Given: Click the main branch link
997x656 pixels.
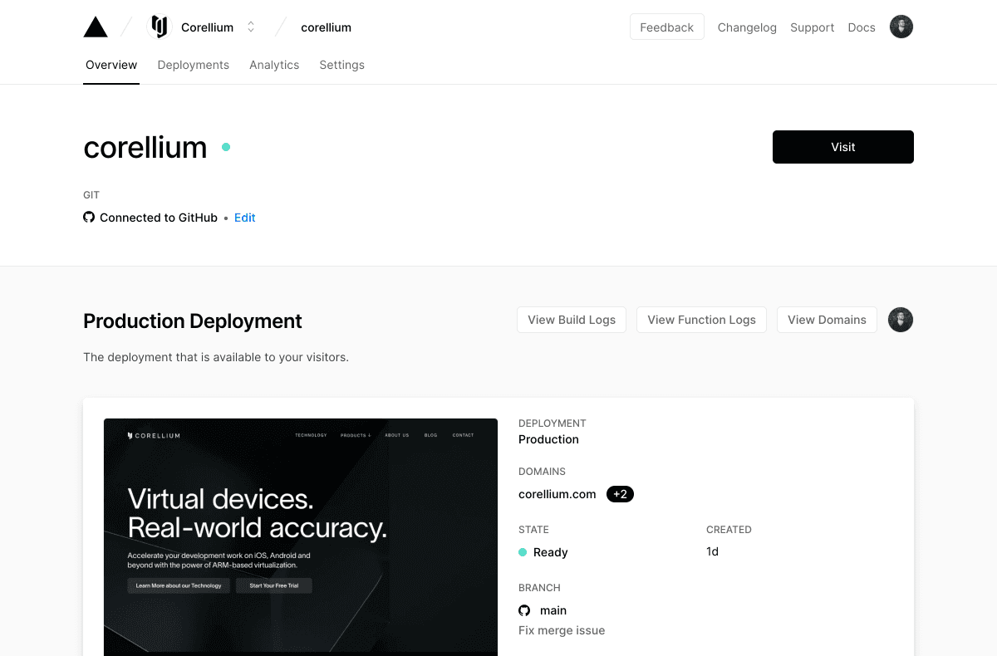Looking at the screenshot, I should click(x=553, y=610).
